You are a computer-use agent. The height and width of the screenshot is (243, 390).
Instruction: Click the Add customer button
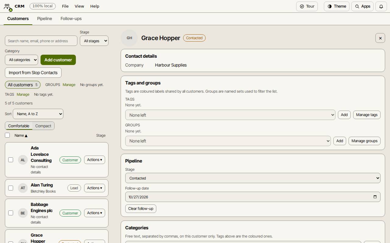(58, 60)
